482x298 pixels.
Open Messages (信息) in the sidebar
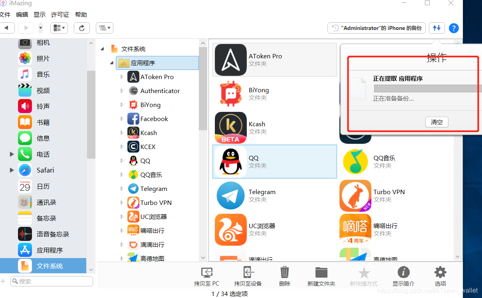(43, 138)
